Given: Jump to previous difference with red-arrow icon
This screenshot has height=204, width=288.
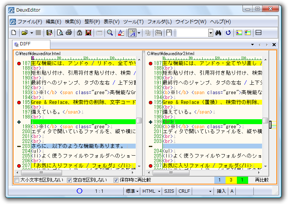Looking at the screenshot, I should point(248,33).
